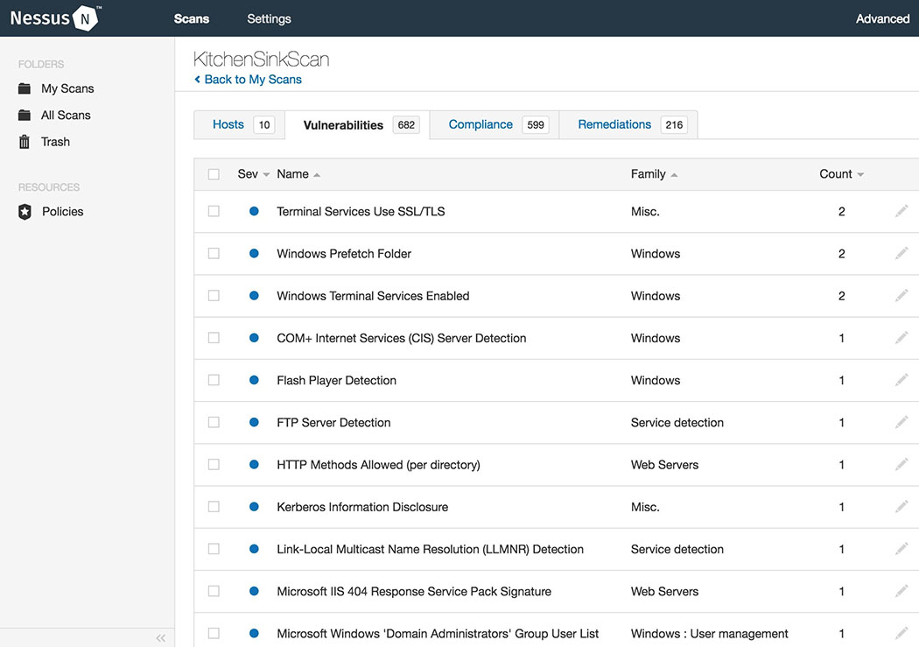The height and width of the screenshot is (647, 919).
Task: Collapse the sidebar with double-chevron icon
Action: [160, 637]
